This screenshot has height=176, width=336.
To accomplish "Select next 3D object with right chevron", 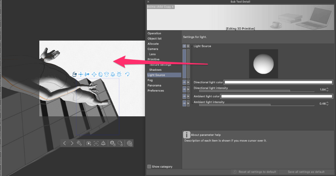I will tap(72, 143).
